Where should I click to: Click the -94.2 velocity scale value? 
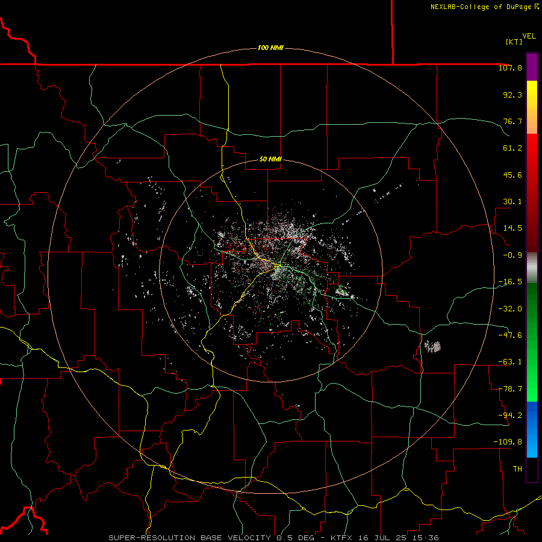pyautogui.click(x=510, y=415)
